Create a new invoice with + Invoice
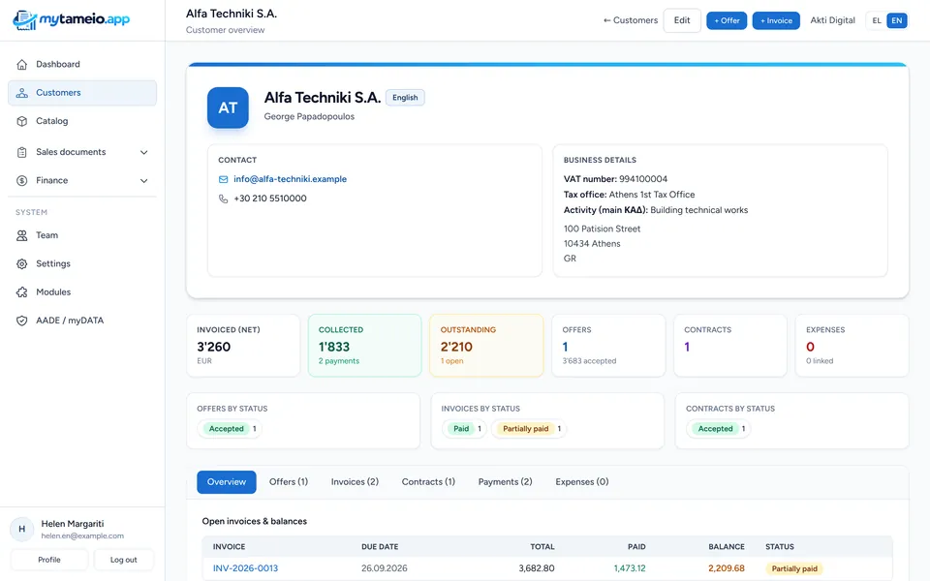The width and height of the screenshot is (930, 581). click(x=776, y=20)
